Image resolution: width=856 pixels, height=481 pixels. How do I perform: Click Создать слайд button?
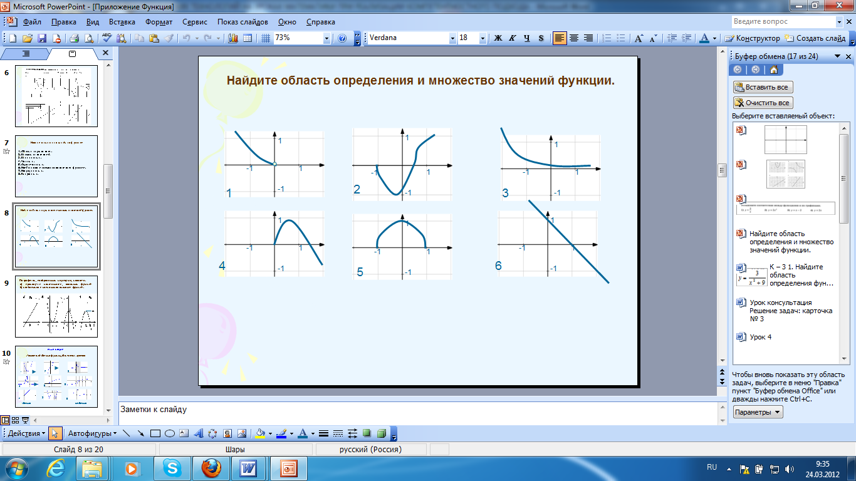tap(815, 38)
